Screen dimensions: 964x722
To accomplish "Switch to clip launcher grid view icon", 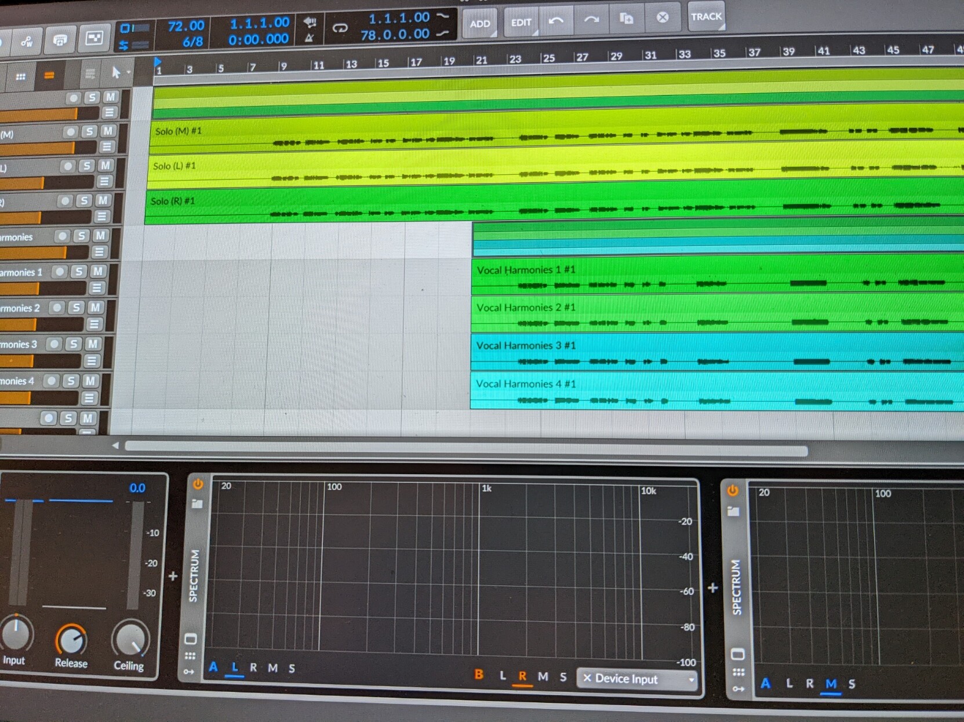I will [x=21, y=76].
